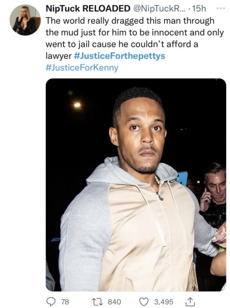Click the 15h timestamp
Image resolution: width=230 pixels, height=308 pixels.
pos(199,8)
